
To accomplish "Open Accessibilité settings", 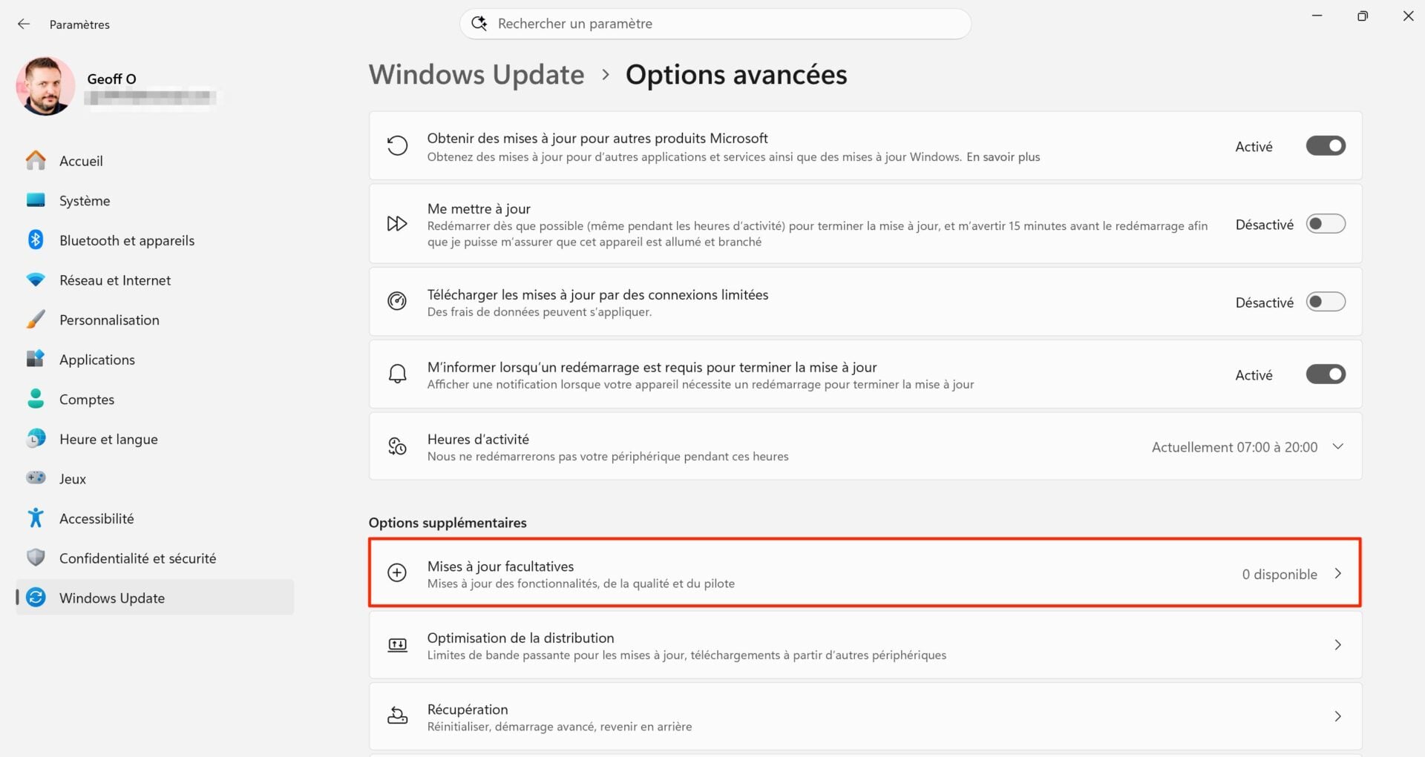I will tap(96, 518).
